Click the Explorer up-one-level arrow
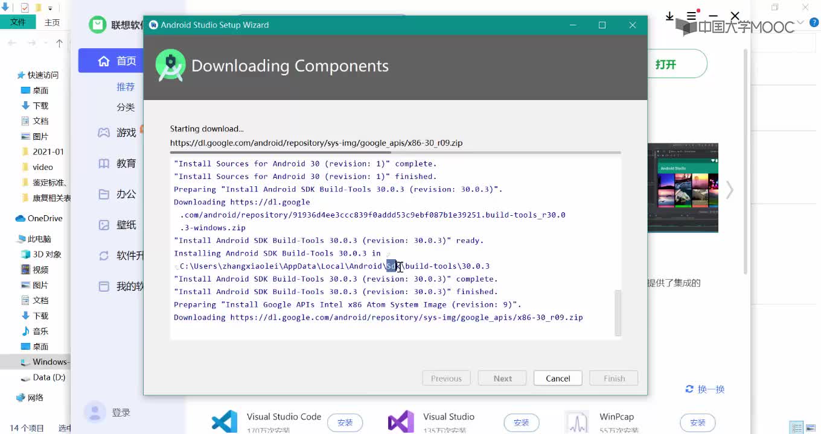Viewport: 821px width, 434px height. pos(59,43)
